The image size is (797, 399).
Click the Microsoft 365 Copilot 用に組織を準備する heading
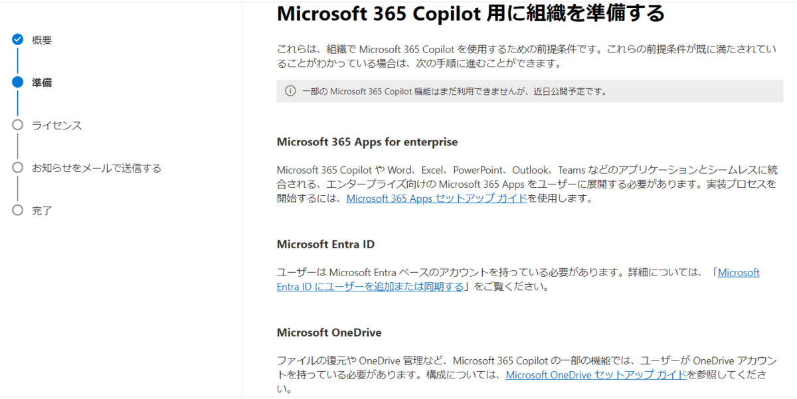click(471, 13)
